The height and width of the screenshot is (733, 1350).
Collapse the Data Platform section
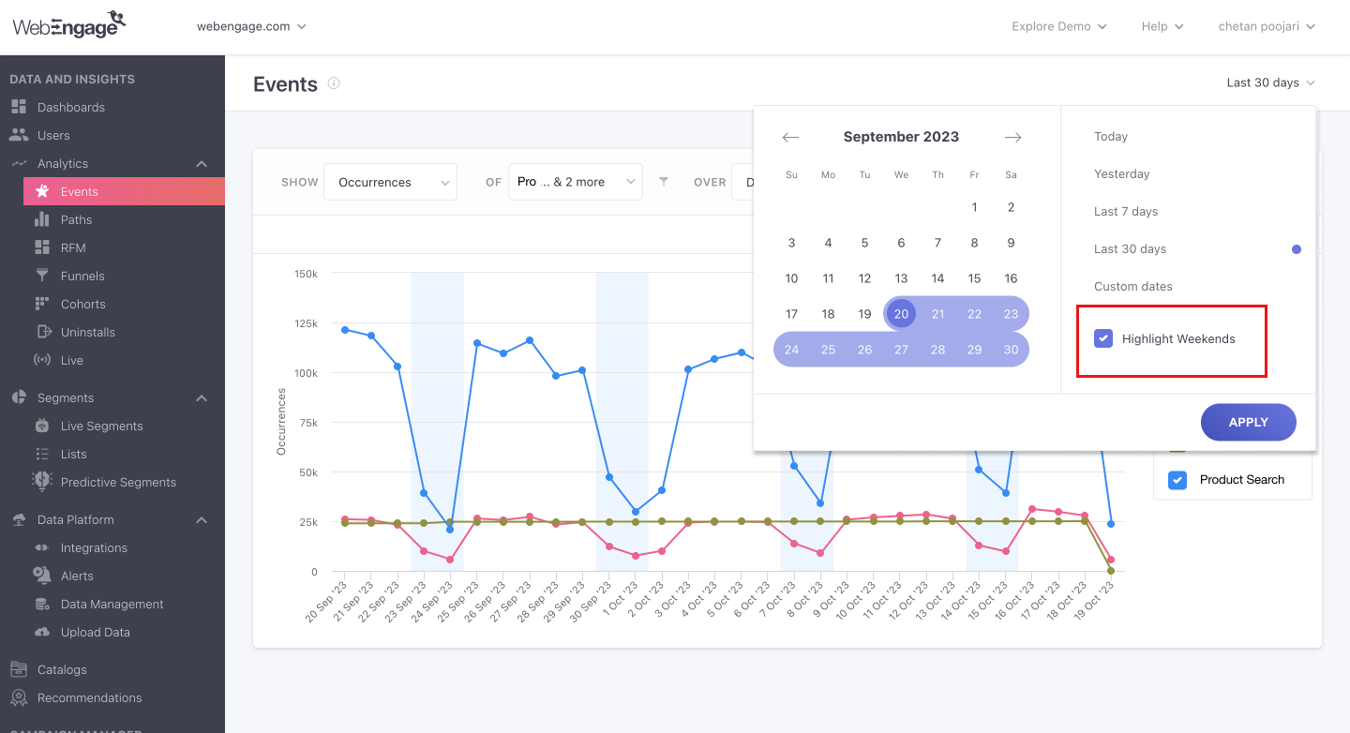[x=202, y=520]
